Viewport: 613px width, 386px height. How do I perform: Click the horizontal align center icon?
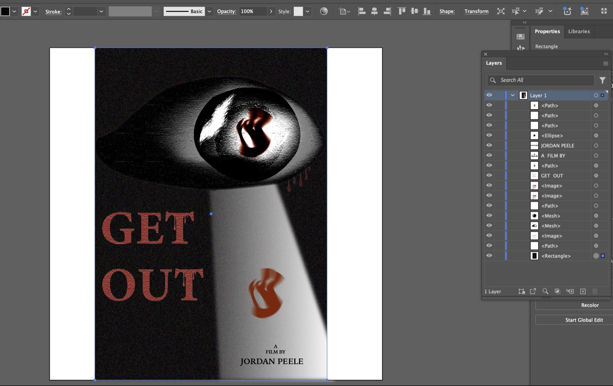tap(374, 11)
